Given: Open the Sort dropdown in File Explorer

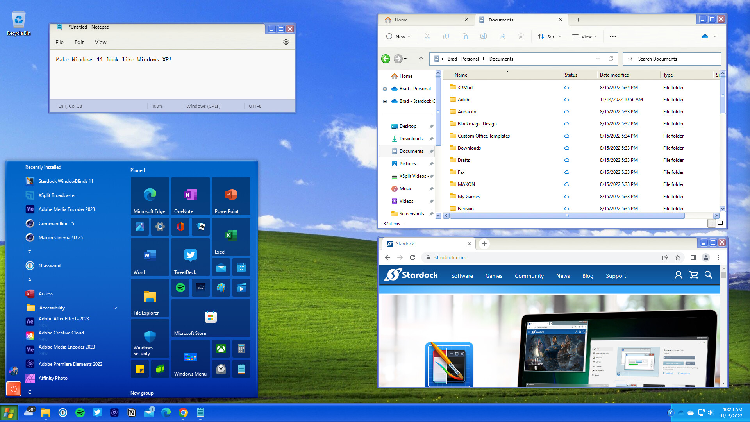Looking at the screenshot, I should click(x=552, y=36).
